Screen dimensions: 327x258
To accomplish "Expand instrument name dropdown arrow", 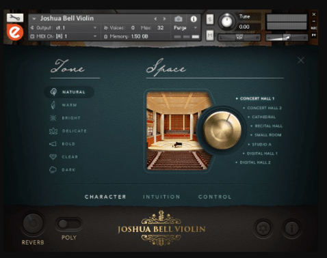I will tap(34, 18).
